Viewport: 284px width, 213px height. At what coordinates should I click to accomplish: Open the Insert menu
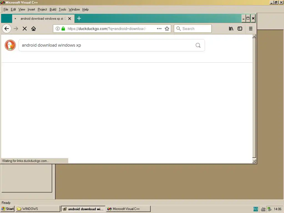pyautogui.click(x=31, y=9)
